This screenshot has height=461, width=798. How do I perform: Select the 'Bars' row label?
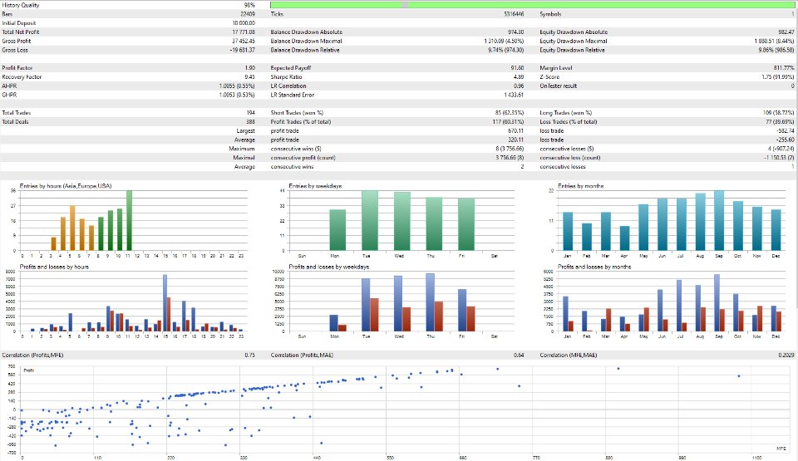tap(7, 14)
